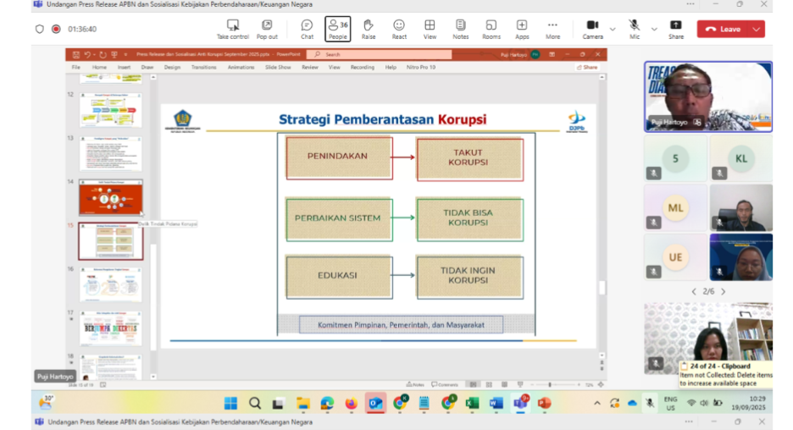This screenshot has height=430, width=793.
Task: Pop out the shared content
Action: 267,29
